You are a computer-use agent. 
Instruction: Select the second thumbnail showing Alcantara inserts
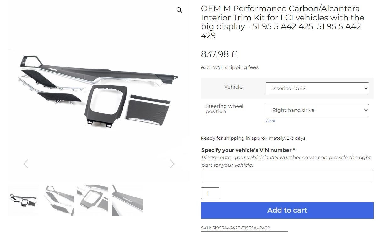pos(59,200)
